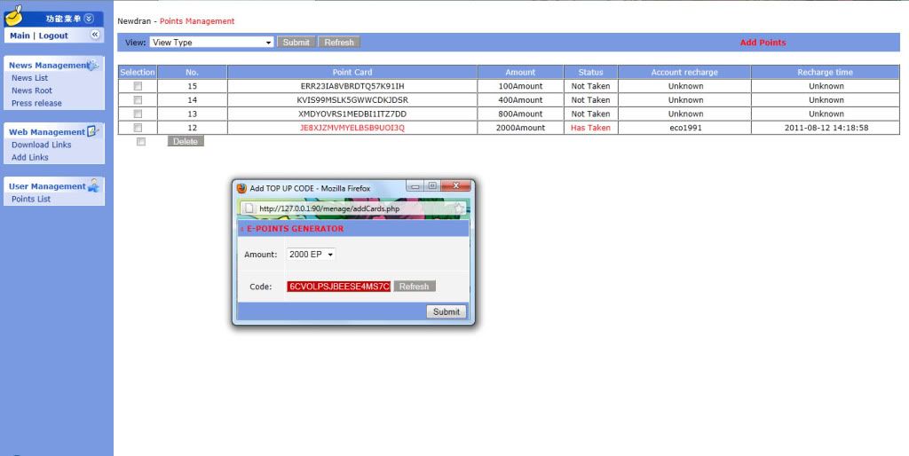Click the User Management person icon
This screenshot has width=909, height=456.
pos(94,185)
